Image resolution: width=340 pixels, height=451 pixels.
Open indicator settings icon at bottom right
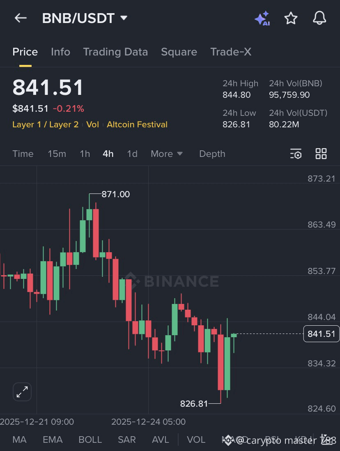[x=327, y=439]
